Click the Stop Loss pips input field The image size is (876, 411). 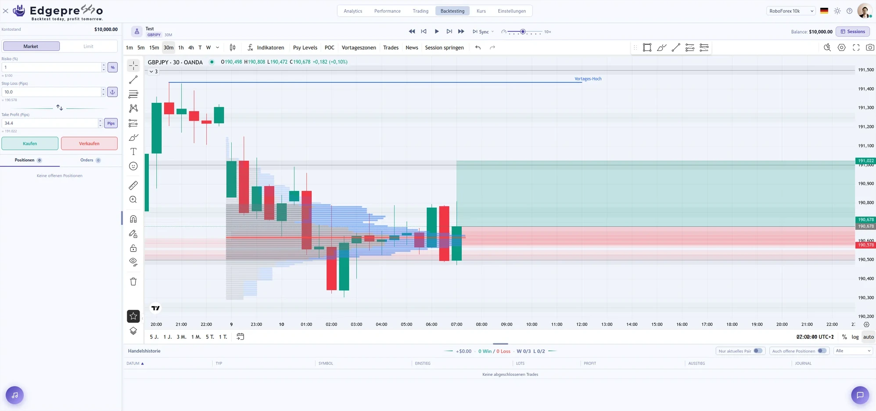tap(51, 92)
